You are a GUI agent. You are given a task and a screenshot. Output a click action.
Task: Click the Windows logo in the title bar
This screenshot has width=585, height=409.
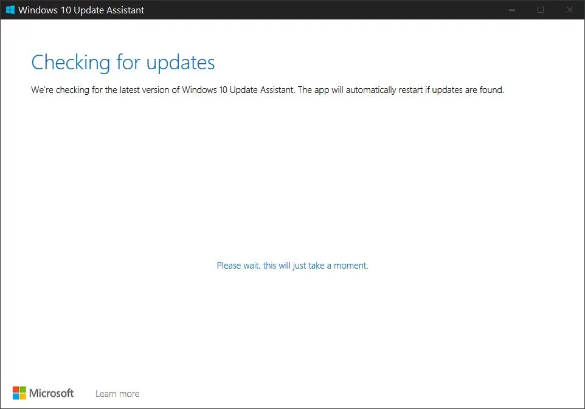(x=10, y=10)
